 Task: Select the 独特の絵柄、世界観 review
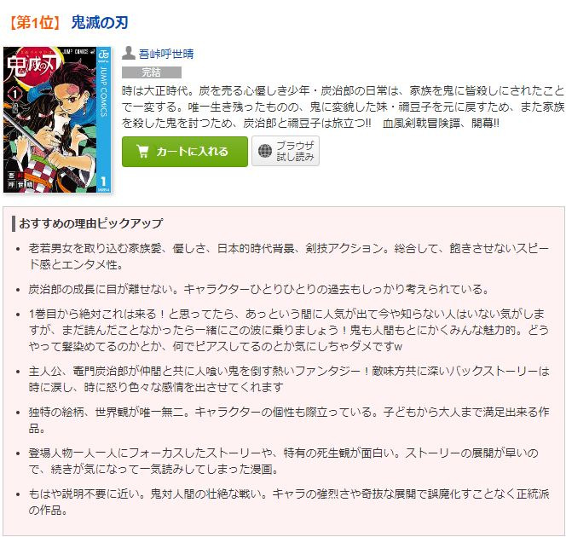289,419
